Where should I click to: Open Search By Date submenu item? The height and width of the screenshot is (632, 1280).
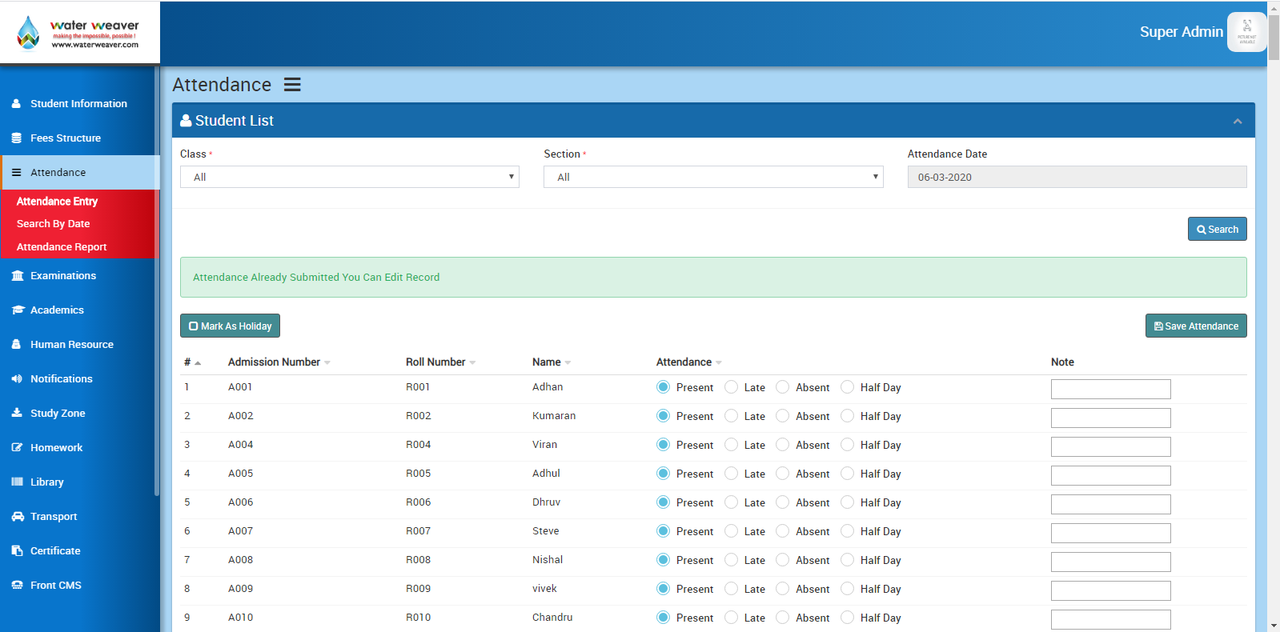(53, 224)
